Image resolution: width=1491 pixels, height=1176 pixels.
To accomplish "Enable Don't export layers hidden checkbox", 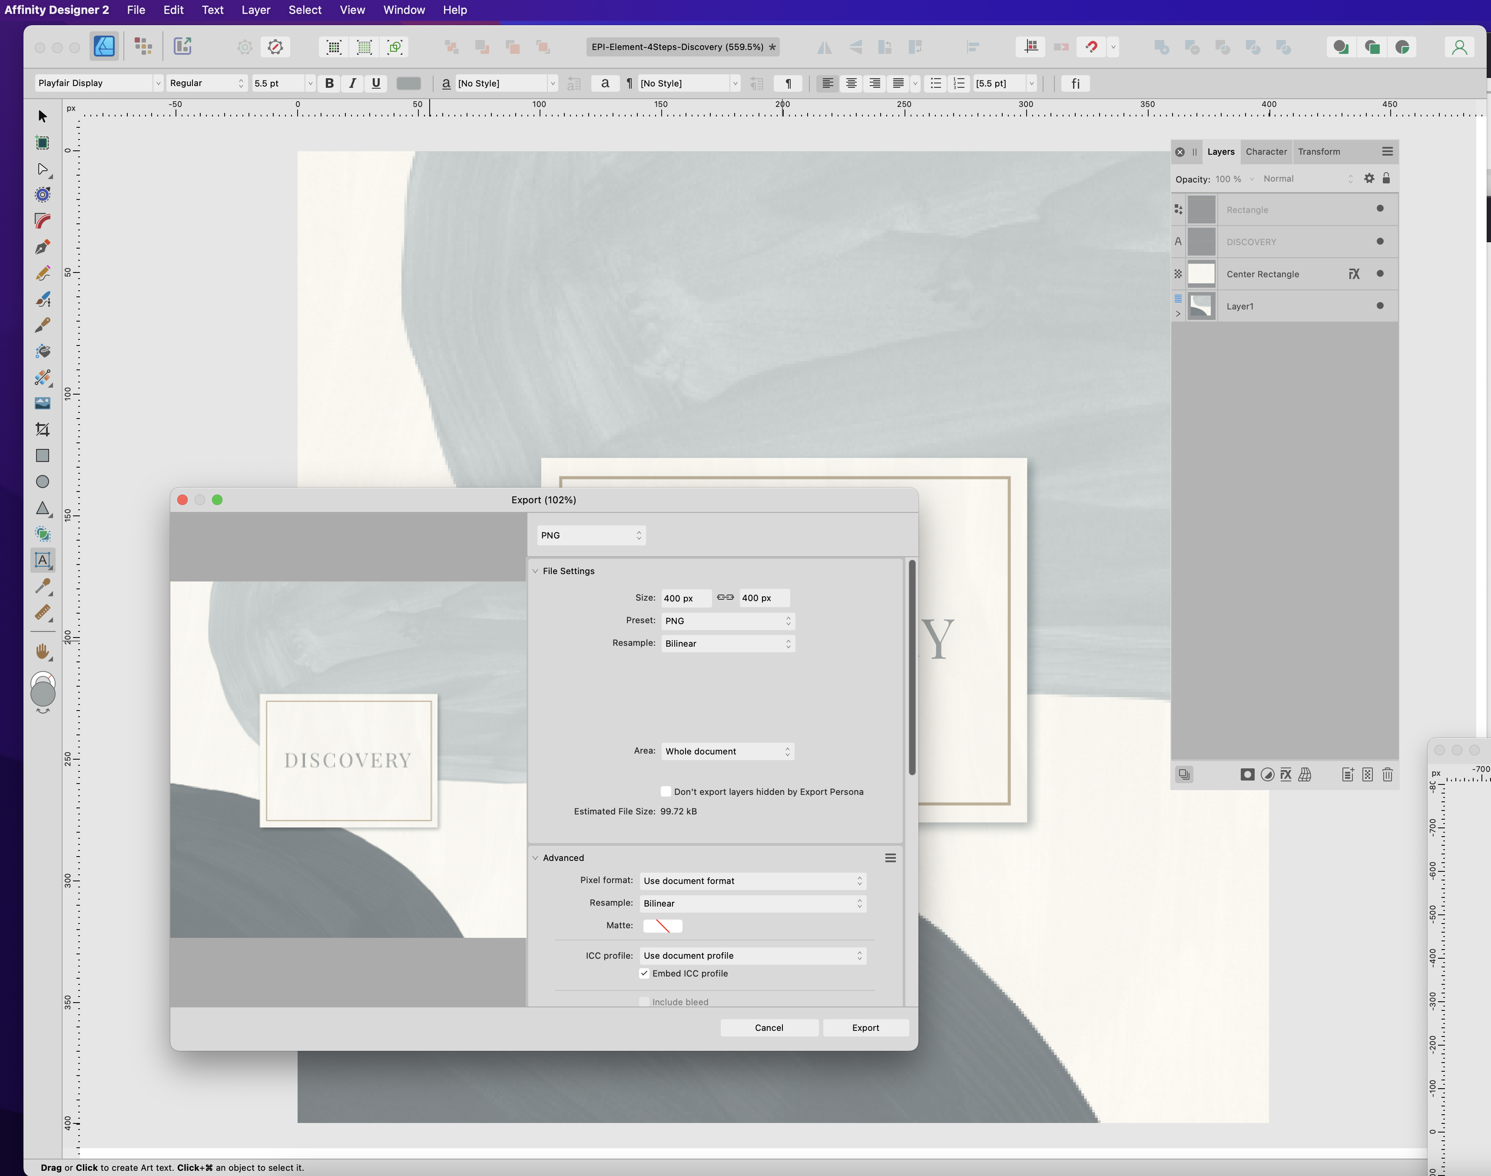I will pos(666,792).
